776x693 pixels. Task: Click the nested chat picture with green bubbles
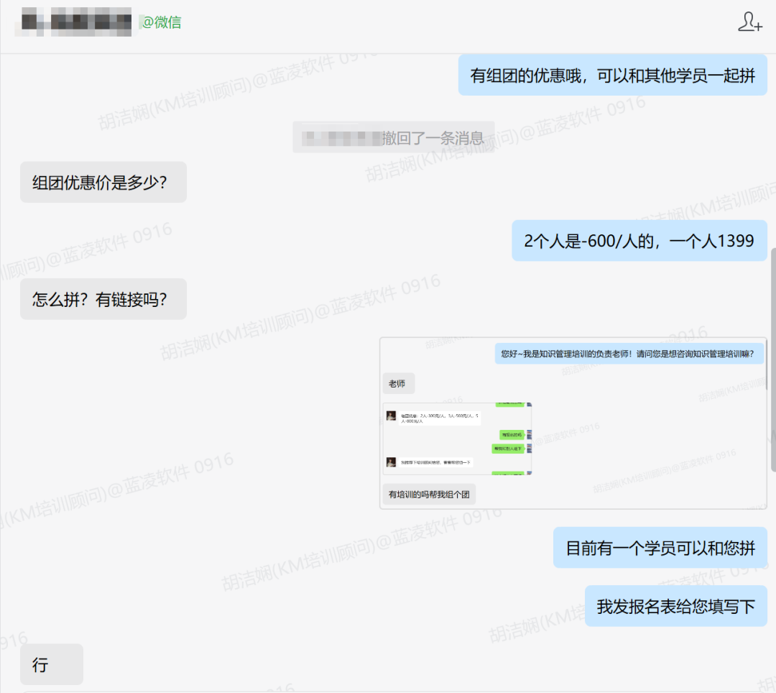(x=457, y=439)
